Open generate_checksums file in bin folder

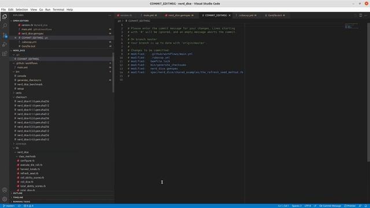(x=29, y=80)
